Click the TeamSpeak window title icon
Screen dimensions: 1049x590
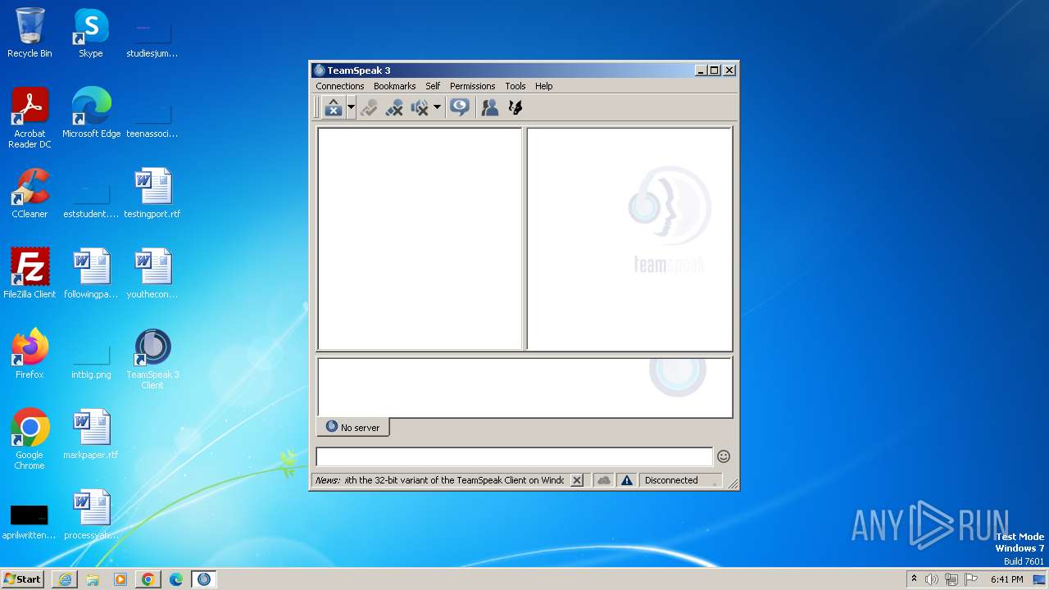tap(320, 70)
